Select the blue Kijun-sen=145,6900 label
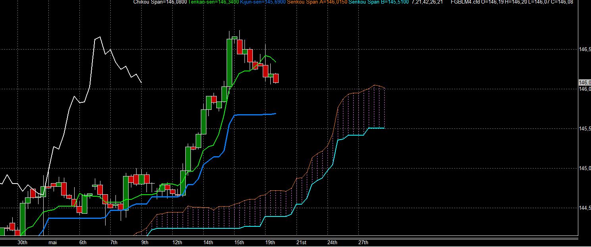591x247 pixels. tap(263, 2)
